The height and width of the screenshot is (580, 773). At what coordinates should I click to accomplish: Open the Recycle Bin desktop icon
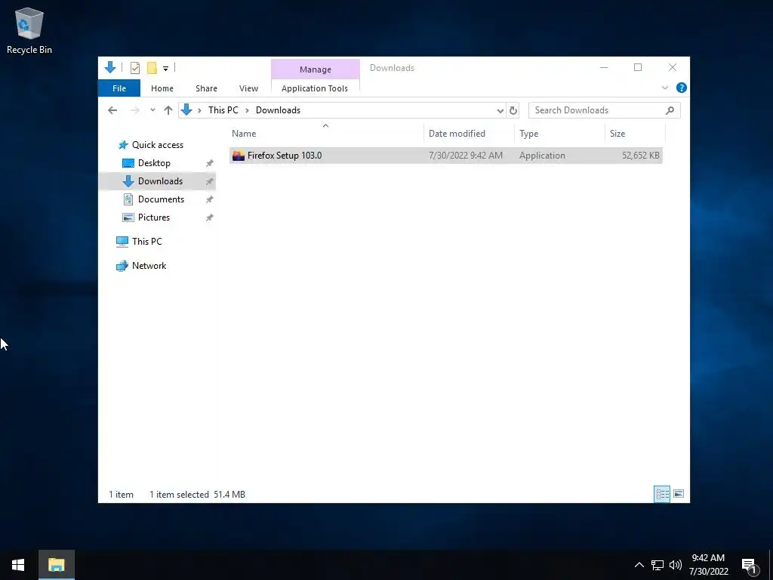(29, 30)
